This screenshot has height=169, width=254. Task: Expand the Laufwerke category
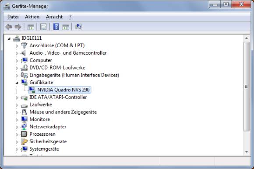pyautogui.click(x=17, y=105)
